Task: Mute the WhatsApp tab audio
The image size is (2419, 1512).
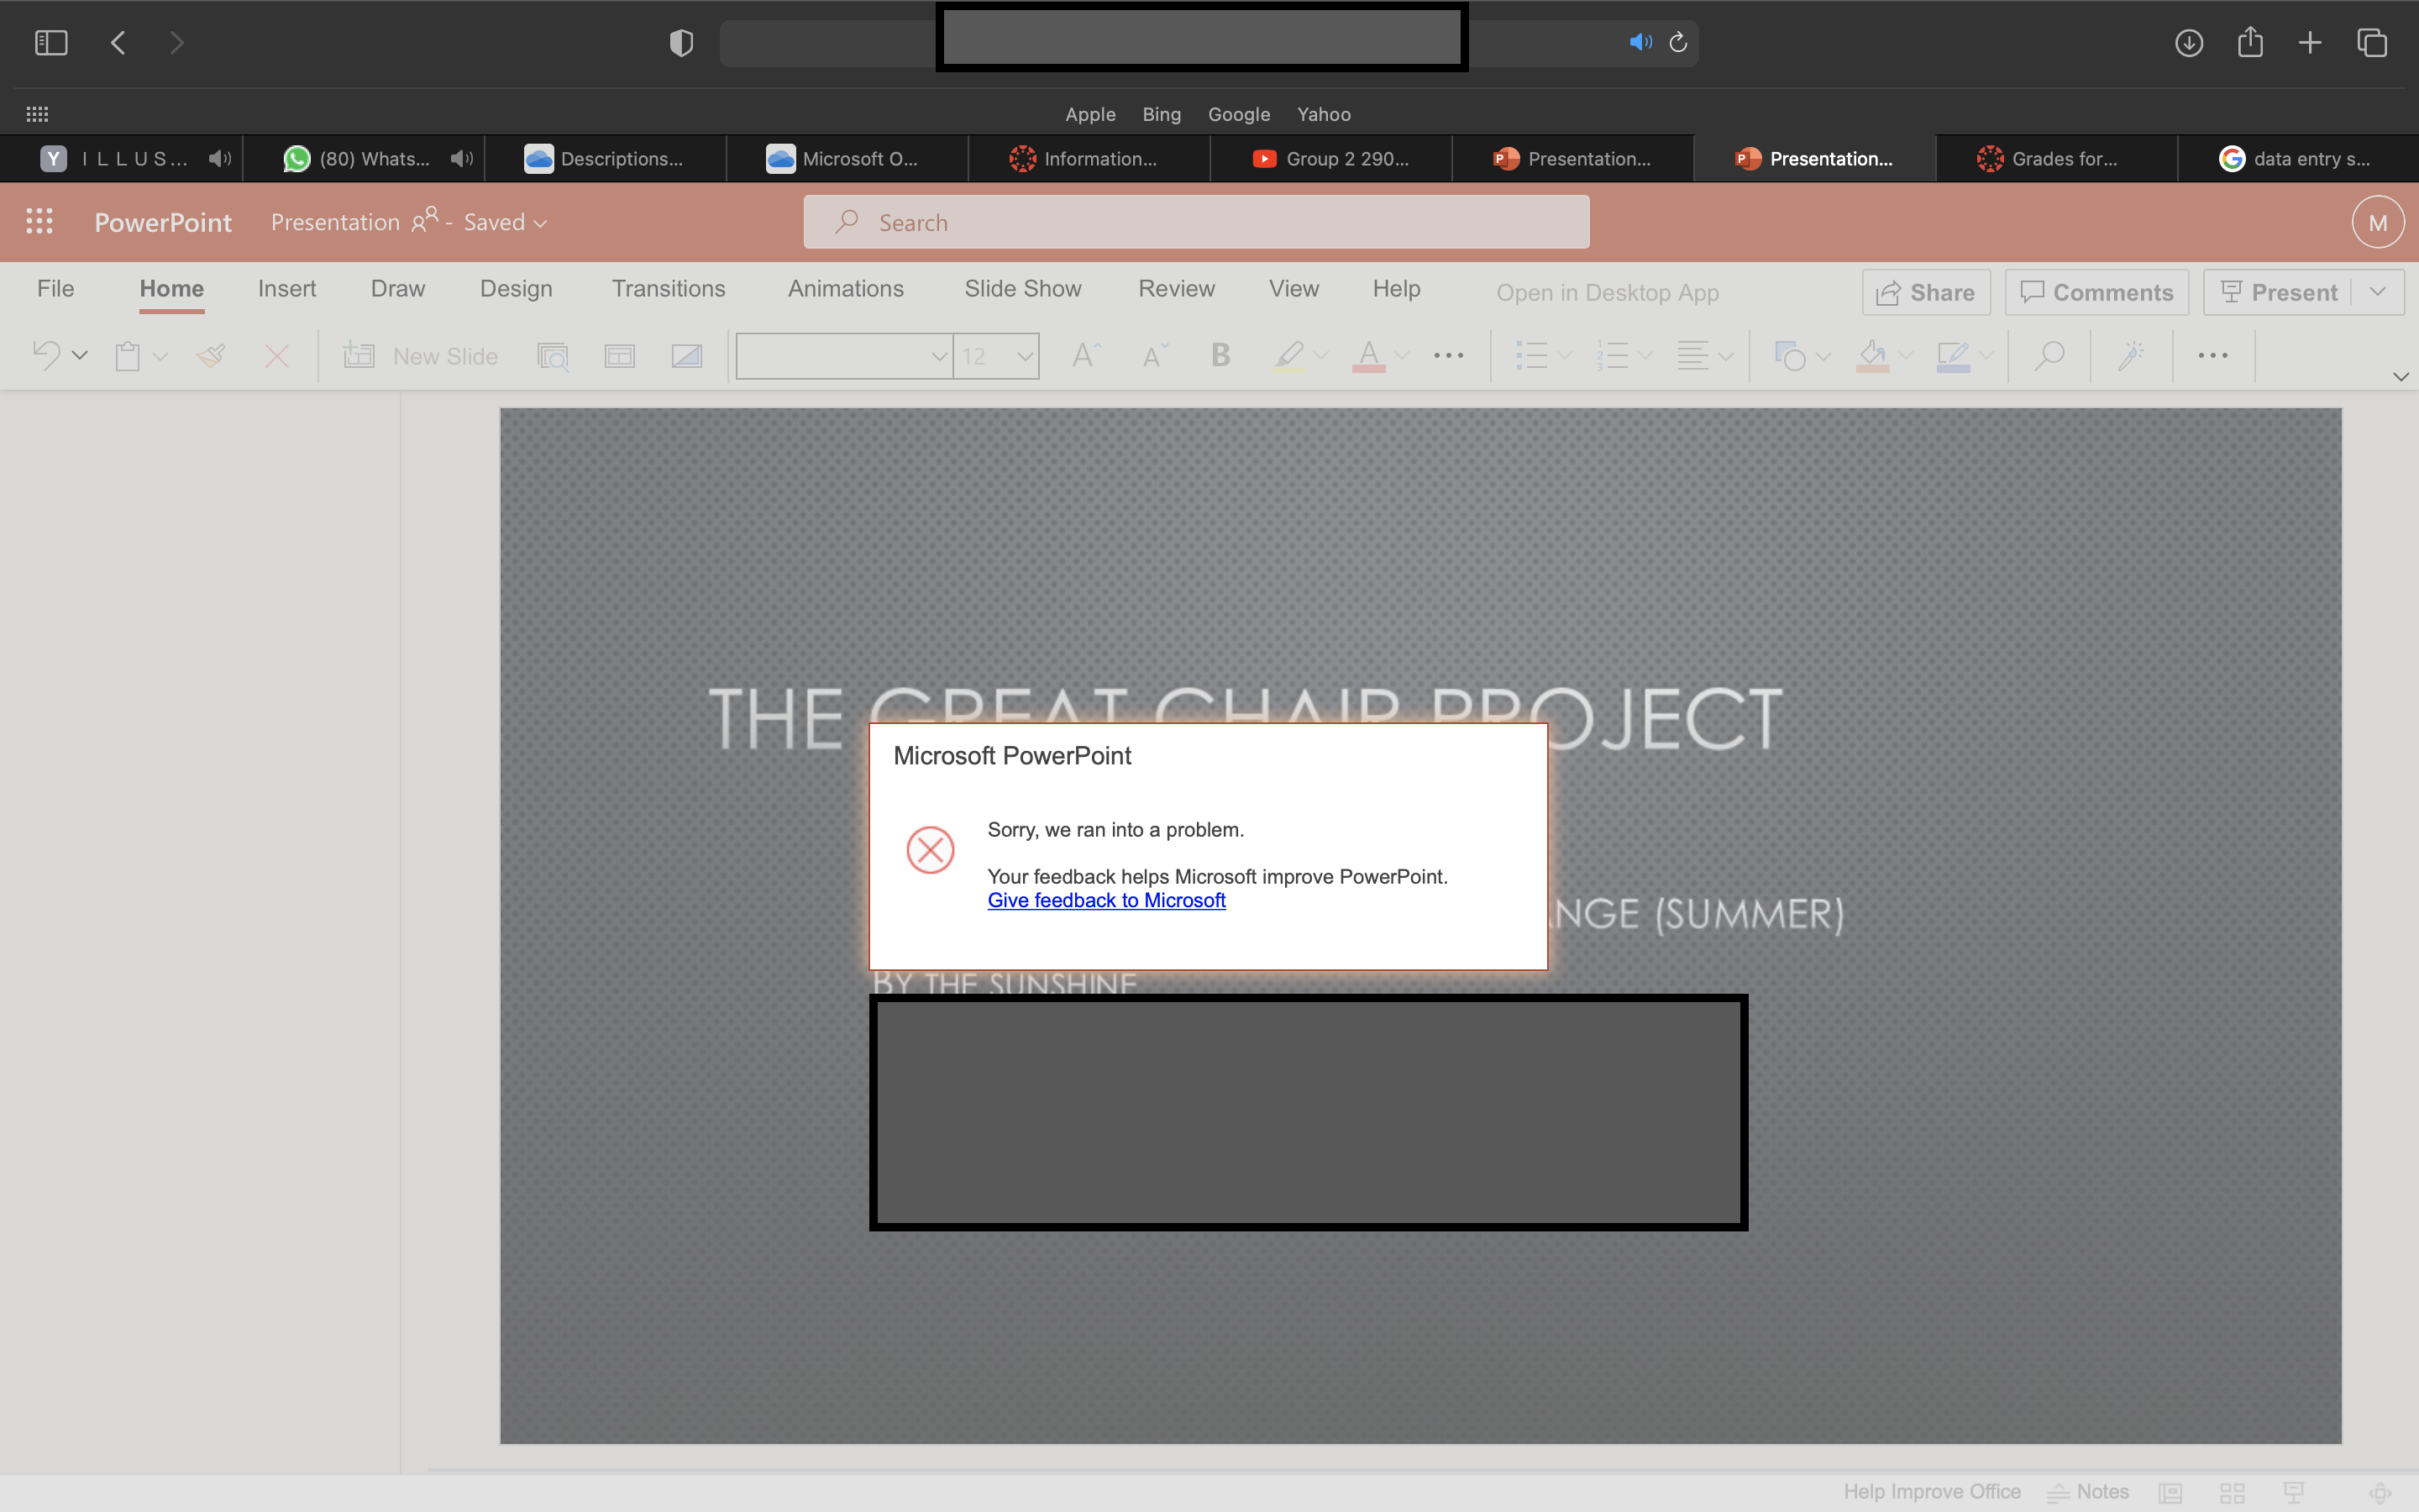Action: click(459, 158)
